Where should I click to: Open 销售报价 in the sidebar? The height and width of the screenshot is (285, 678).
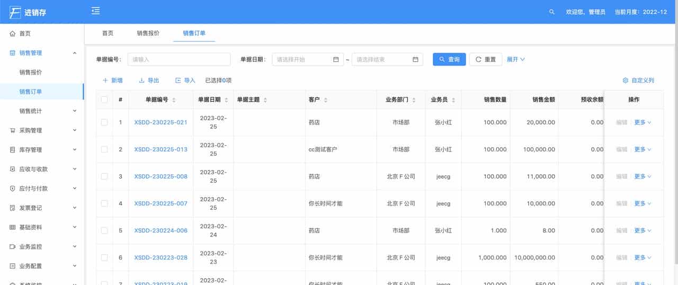click(x=31, y=72)
